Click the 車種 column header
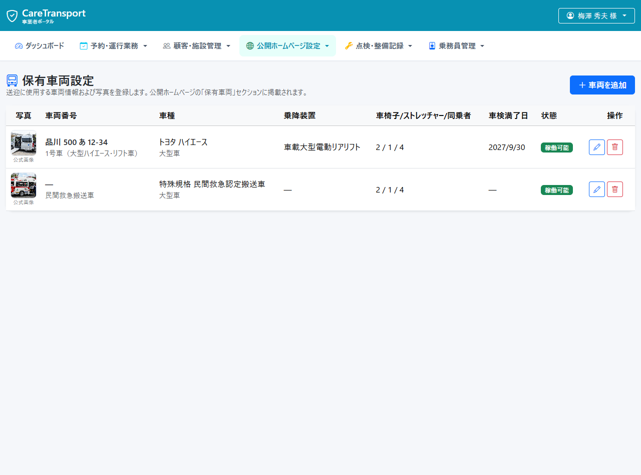 (x=167, y=115)
